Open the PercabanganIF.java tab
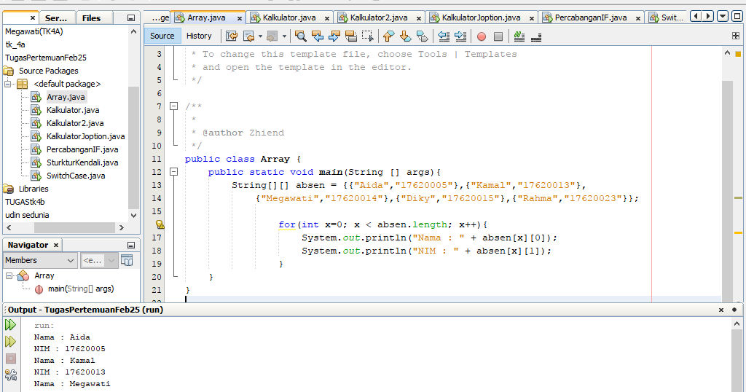 coord(591,17)
